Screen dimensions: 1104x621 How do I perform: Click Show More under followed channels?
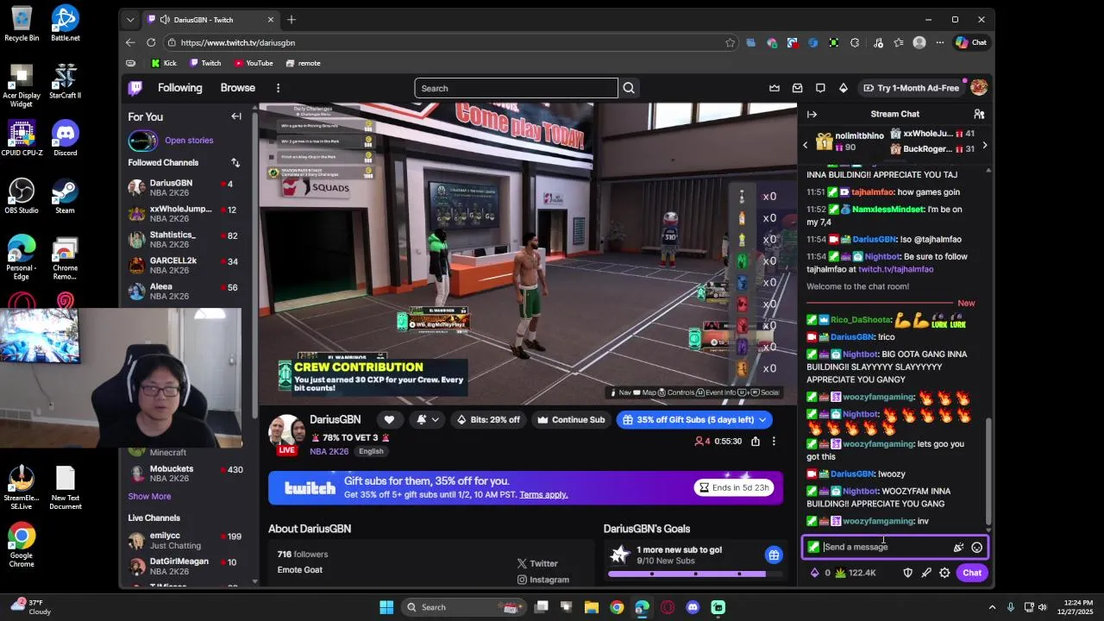coord(149,496)
